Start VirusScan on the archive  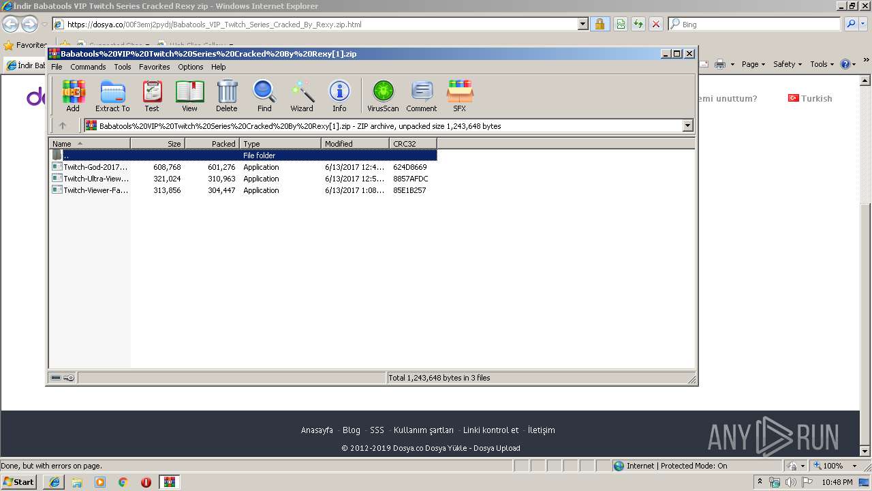pos(383,95)
